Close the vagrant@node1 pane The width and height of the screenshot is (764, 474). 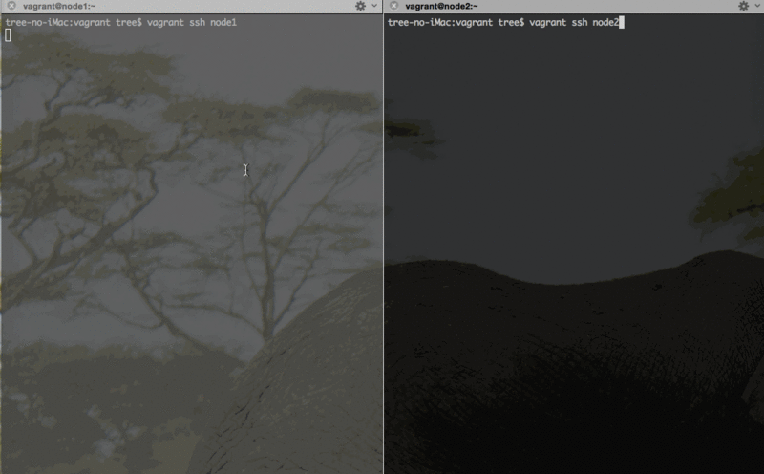click(11, 6)
